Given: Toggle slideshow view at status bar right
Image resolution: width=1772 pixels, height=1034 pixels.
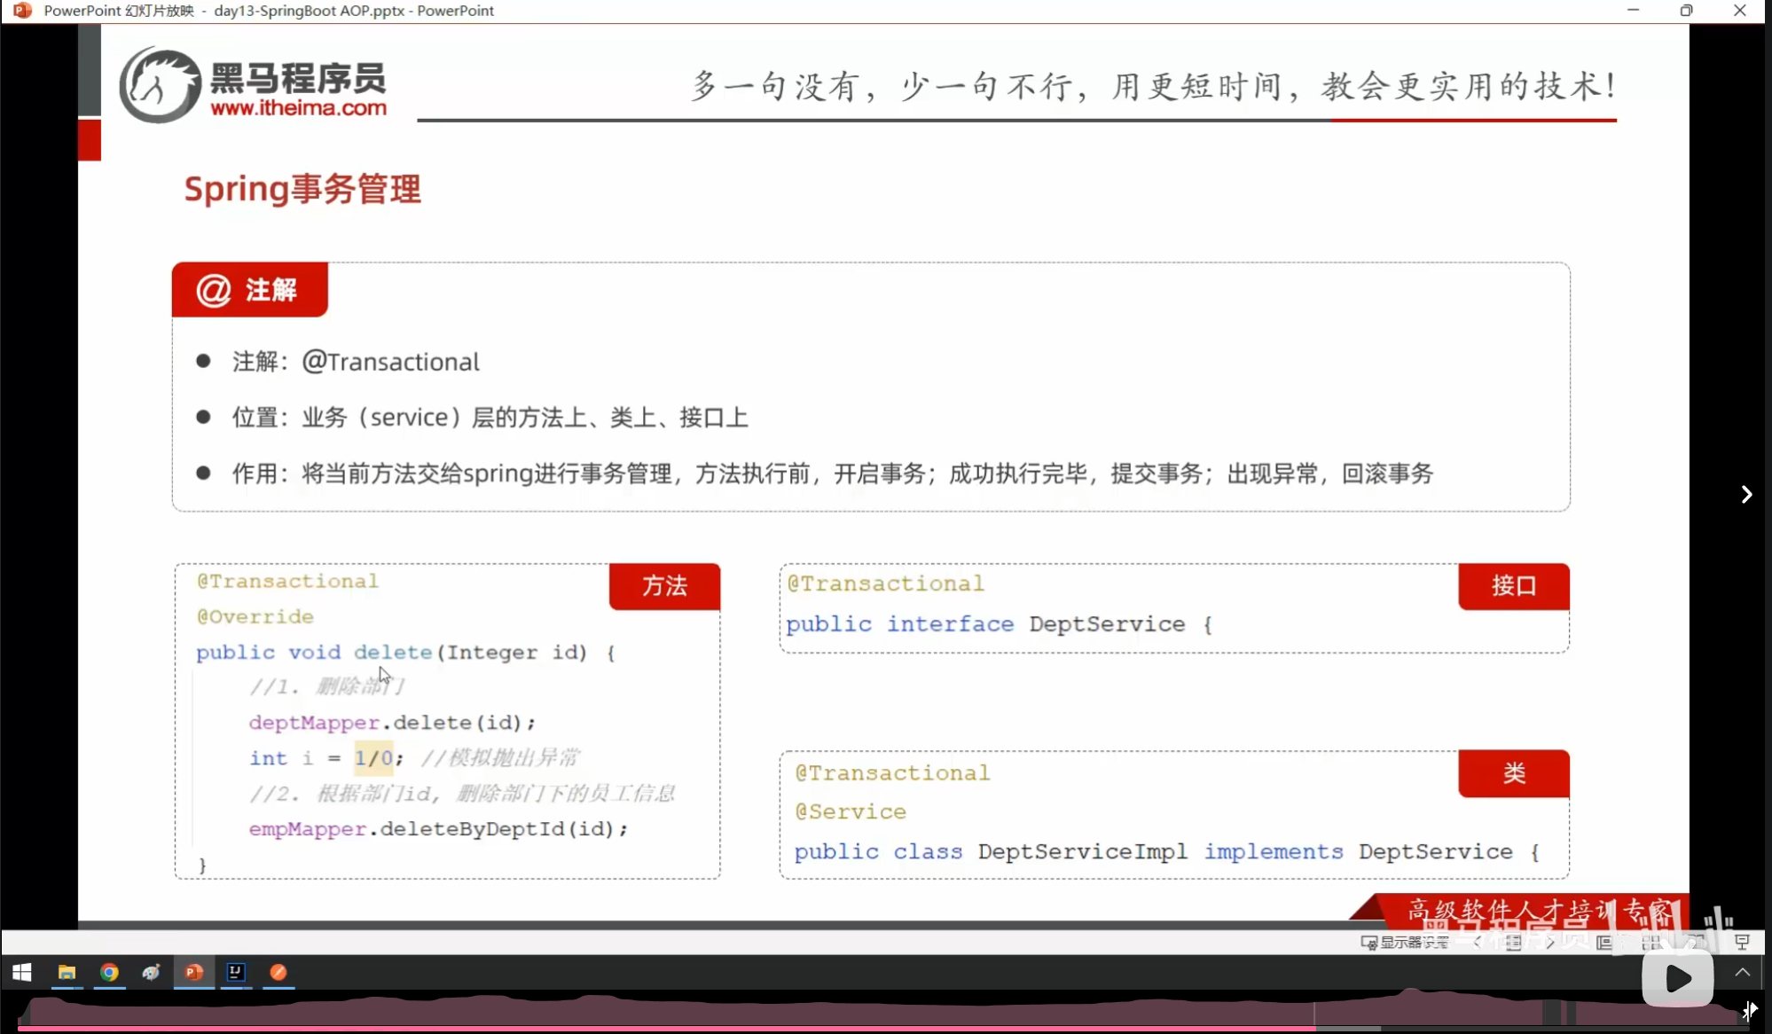Looking at the screenshot, I should tap(1742, 942).
